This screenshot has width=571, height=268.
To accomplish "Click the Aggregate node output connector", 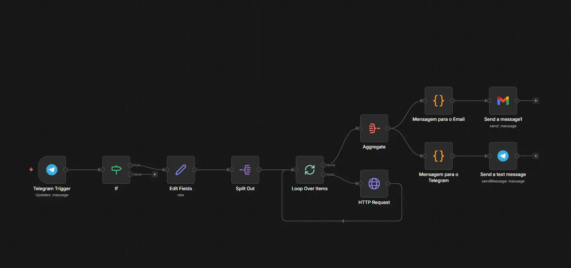I will coord(388,128).
